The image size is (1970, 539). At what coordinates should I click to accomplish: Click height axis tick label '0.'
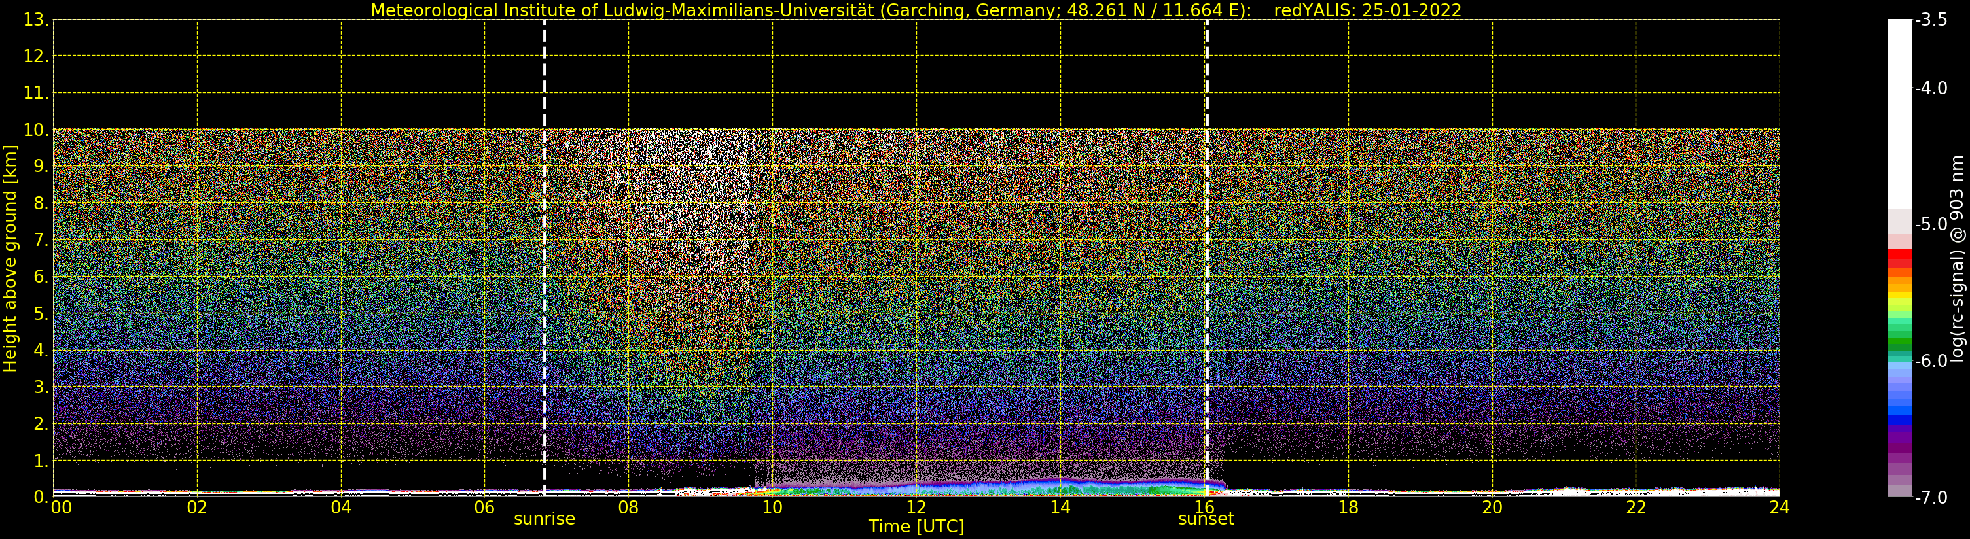[x=41, y=497]
